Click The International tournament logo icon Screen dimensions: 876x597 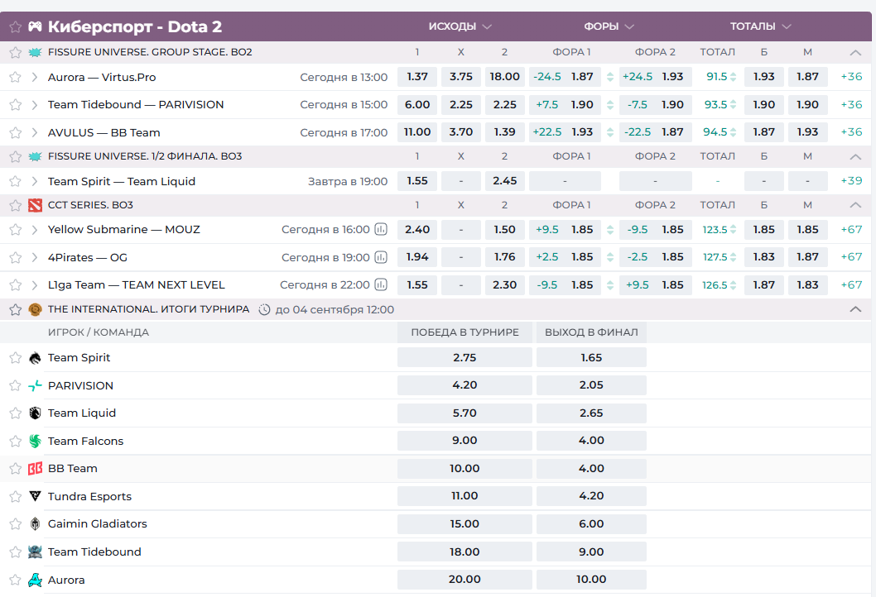pyautogui.click(x=36, y=309)
